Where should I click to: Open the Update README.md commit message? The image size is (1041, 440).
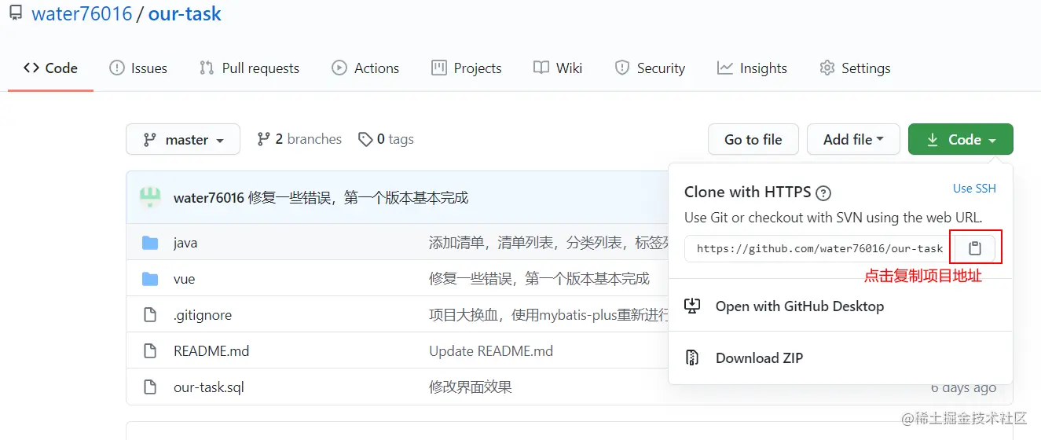(x=491, y=351)
